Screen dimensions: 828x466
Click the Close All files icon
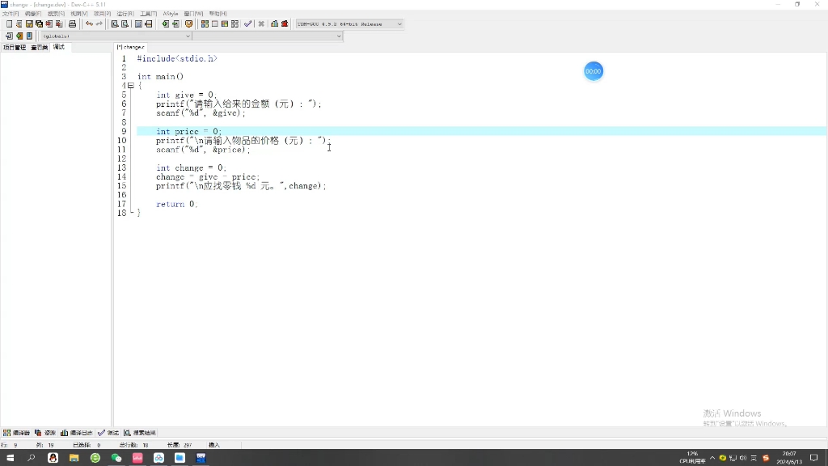59,23
